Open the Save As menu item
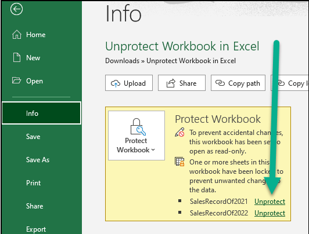The width and height of the screenshot is (309, 234). [x=38, y=160]
